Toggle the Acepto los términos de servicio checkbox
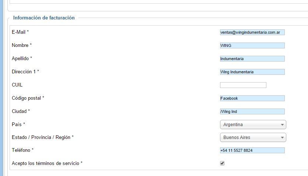Viewport: 308px width, 176px height. coord(222,163)
